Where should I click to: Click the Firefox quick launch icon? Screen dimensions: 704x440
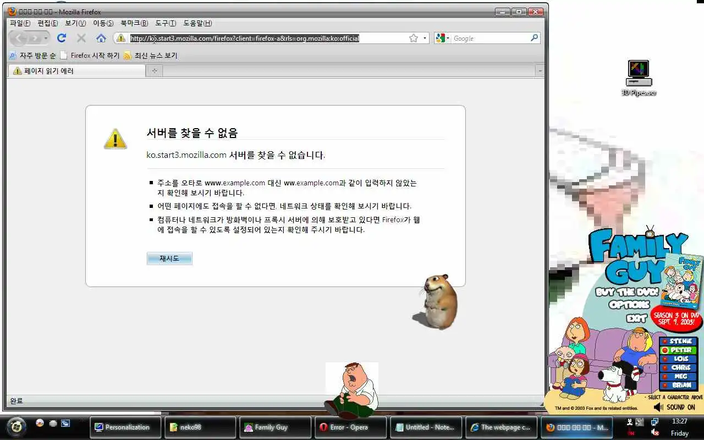[40, 423]
